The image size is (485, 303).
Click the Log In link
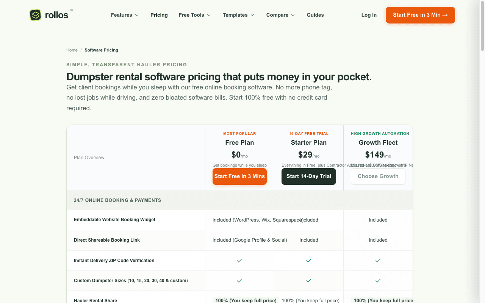pyautogui.click(x=369, y=15)
